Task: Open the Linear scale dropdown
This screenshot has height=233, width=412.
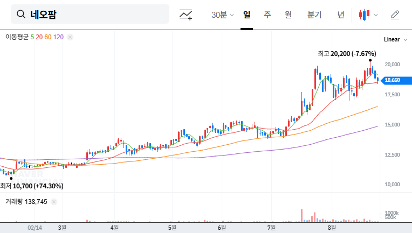Action: tap(395, 40)
